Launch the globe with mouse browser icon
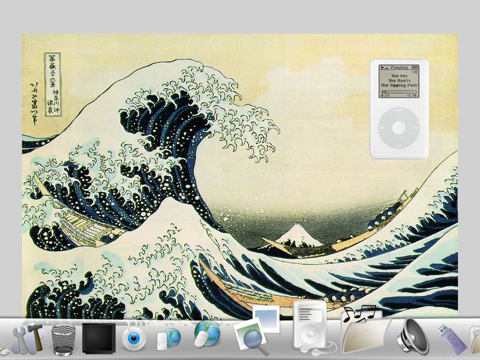 (x=206, y=334)
